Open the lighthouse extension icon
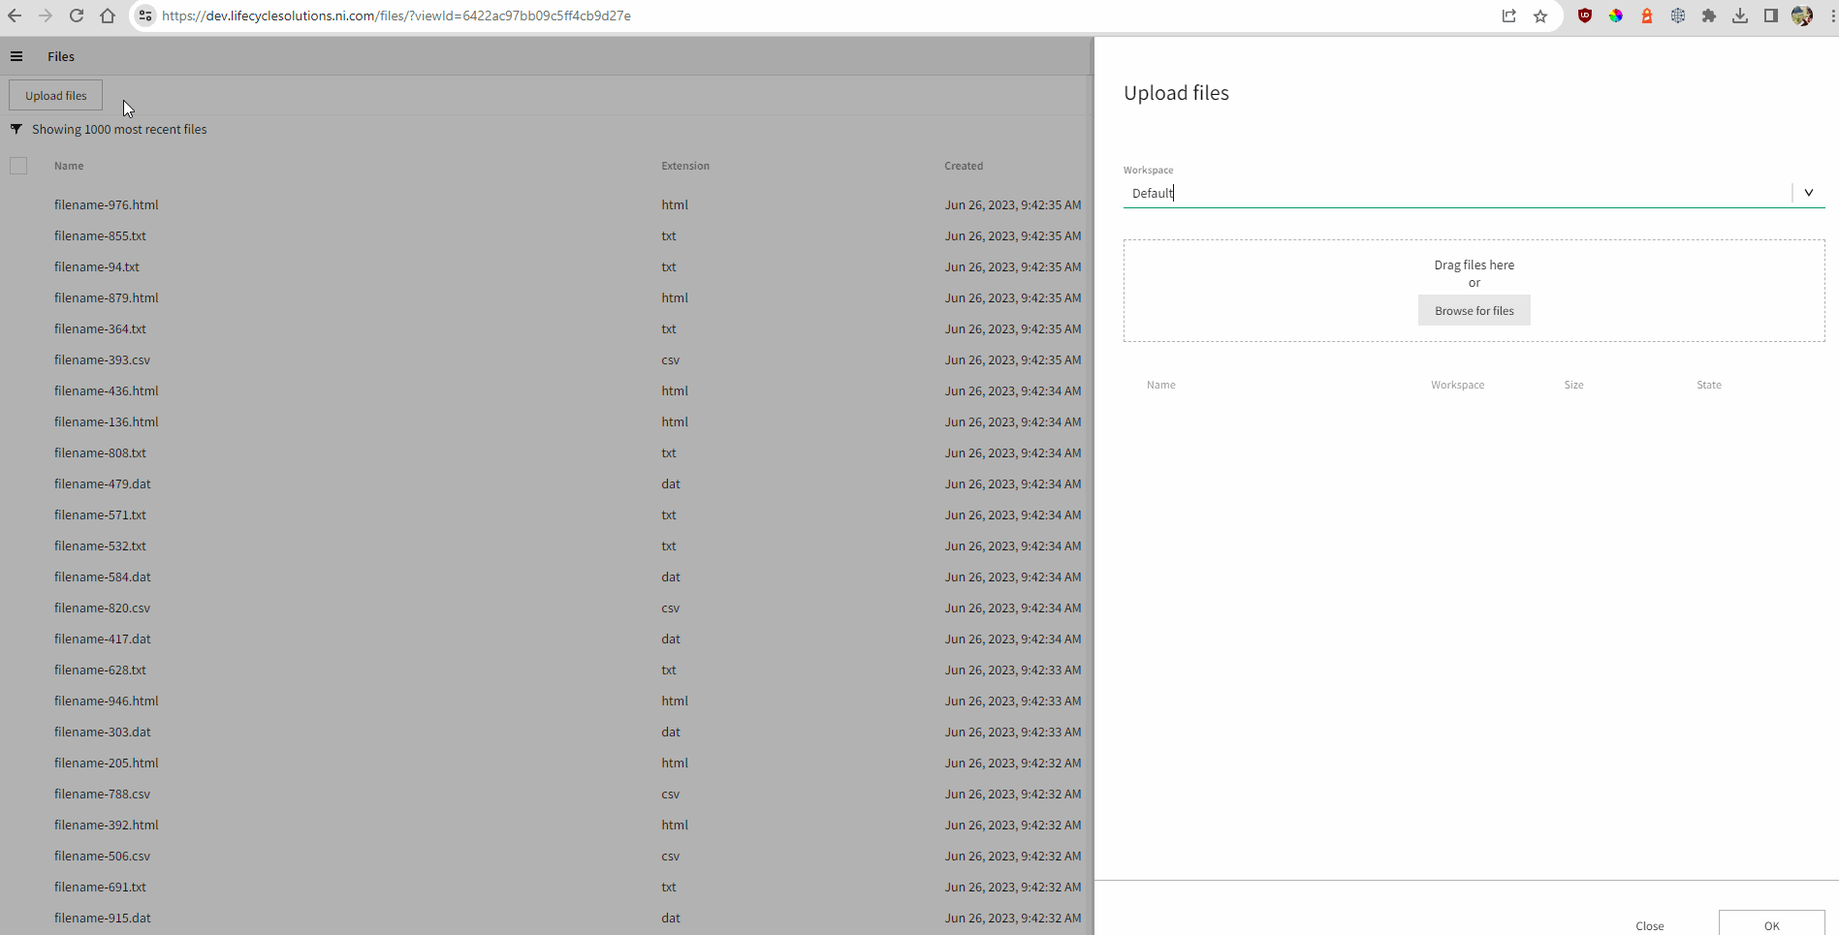This screenshot has height=935, width=1839. pos(1647,16)
